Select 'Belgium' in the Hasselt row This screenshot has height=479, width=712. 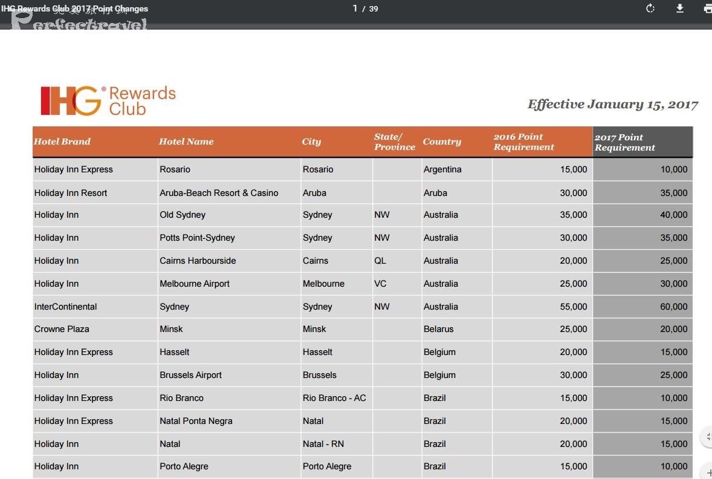pos(439,352)
